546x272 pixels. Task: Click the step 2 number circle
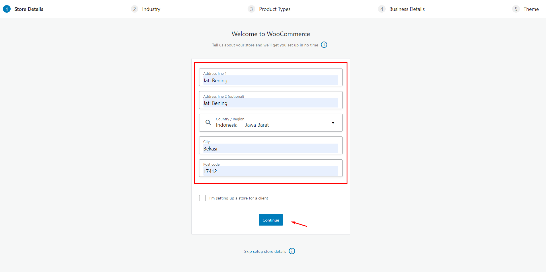(134, 9)
